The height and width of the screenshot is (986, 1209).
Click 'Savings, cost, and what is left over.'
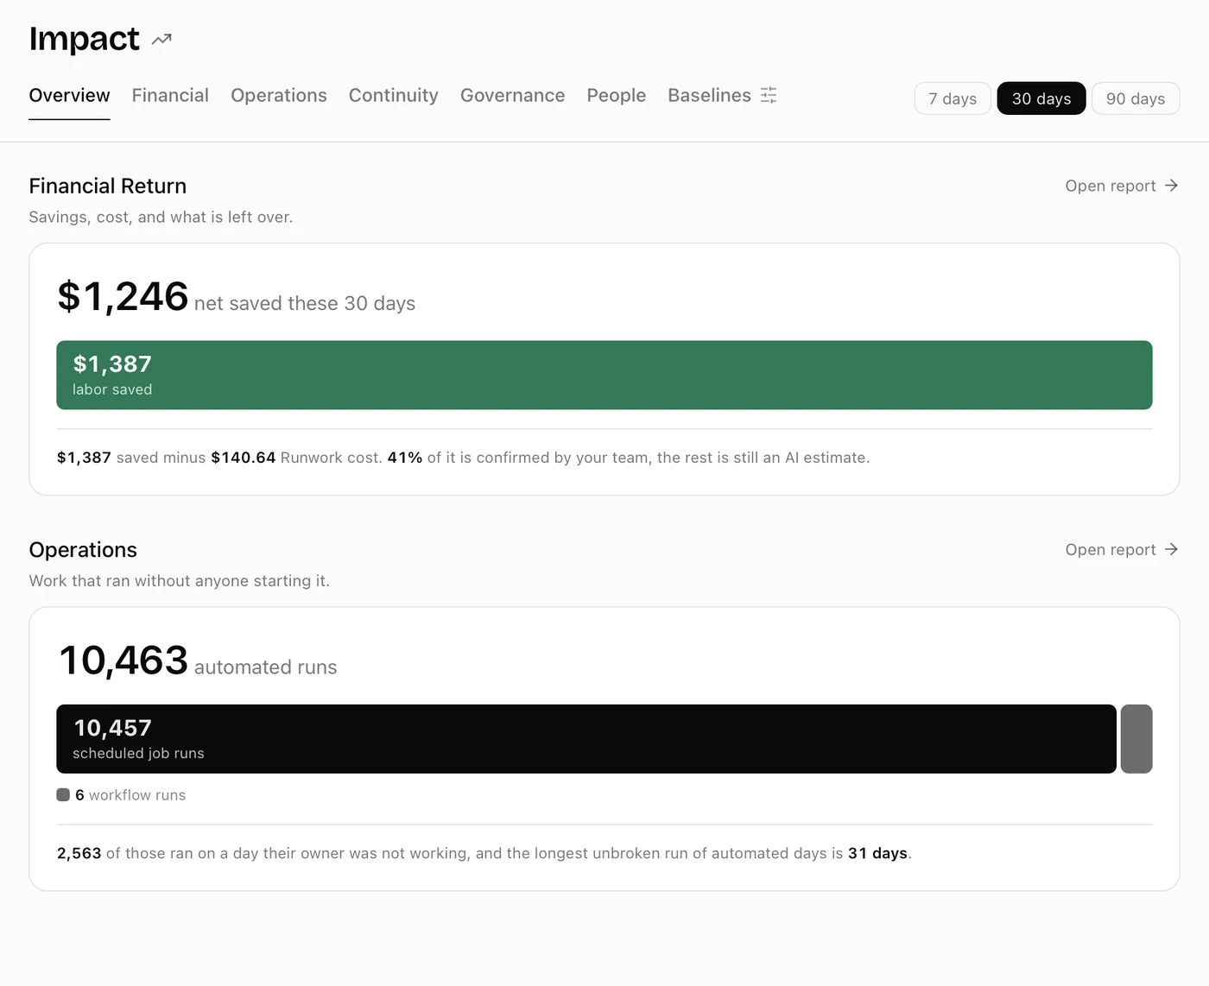point(161,217)
